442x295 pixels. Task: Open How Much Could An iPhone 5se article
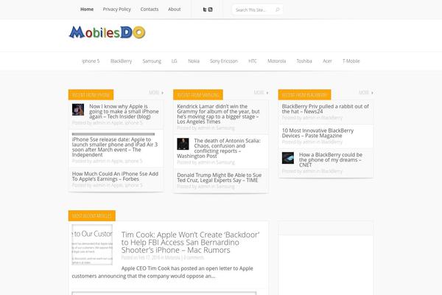pos(115,176)
